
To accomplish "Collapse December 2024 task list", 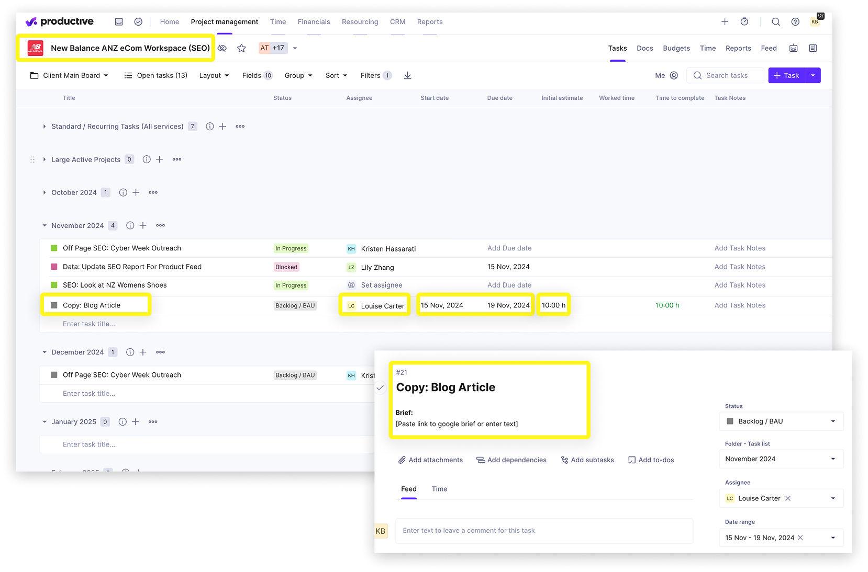I will [x=44, y=352].
